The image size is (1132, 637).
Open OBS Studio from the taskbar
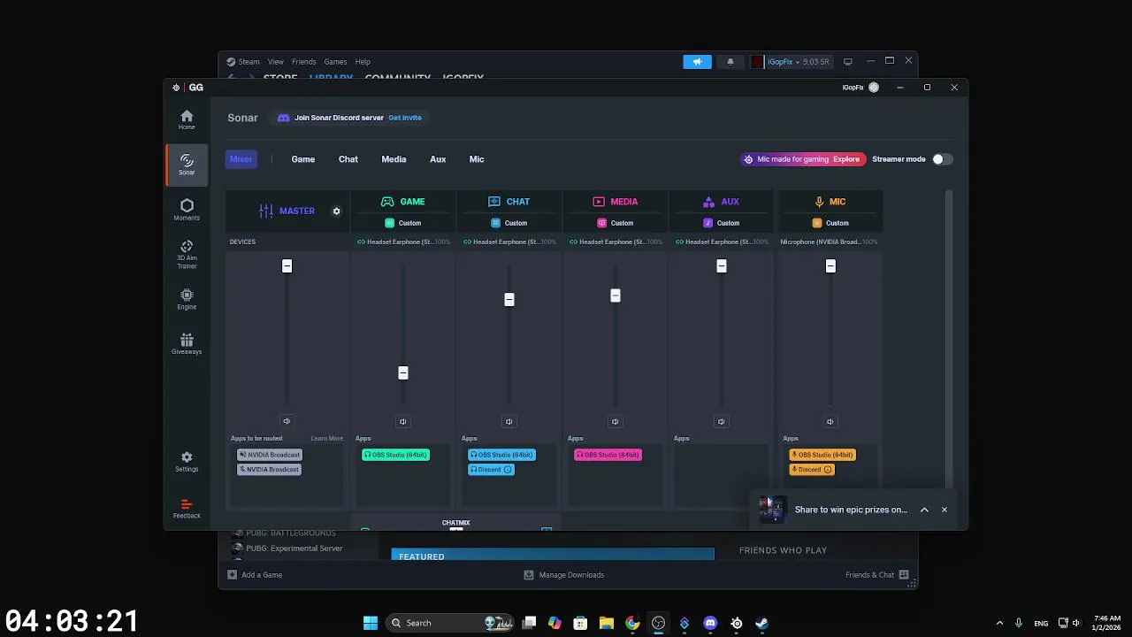[658, 623]
